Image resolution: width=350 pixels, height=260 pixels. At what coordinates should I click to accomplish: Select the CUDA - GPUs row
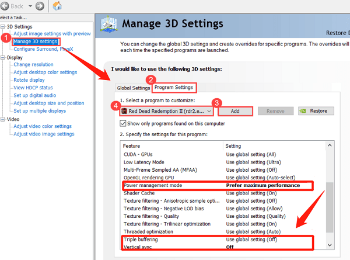[x=223, y=154]
